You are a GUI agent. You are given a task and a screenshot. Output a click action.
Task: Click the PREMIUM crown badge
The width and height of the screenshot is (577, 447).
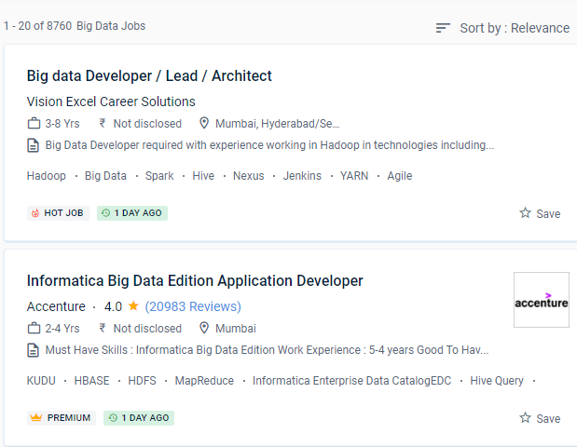(x=62, y=418)
